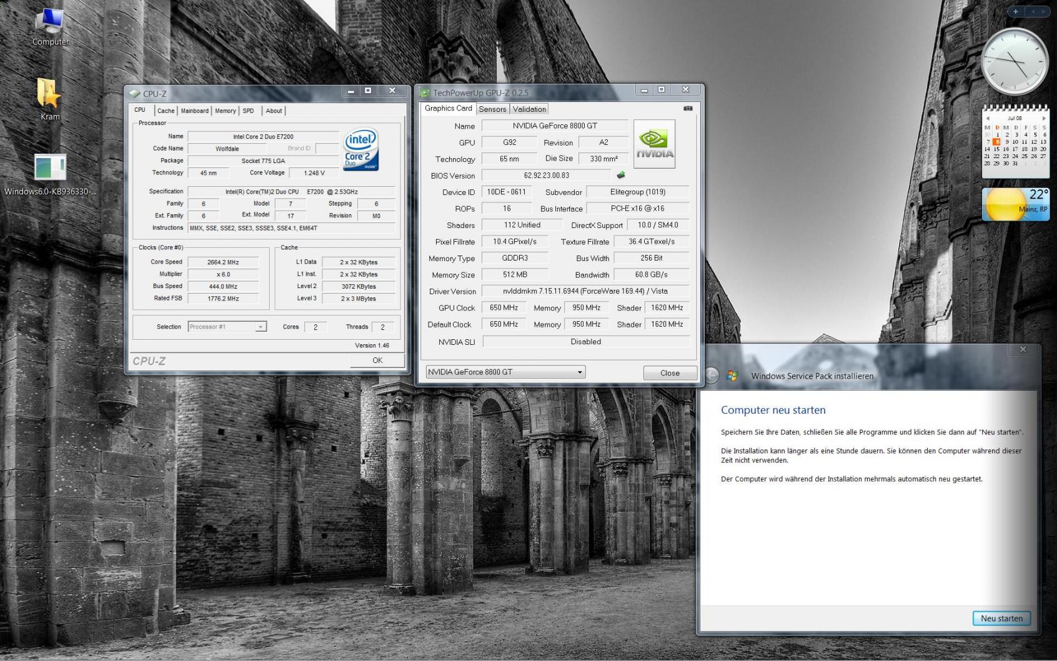This screenshot has width=1057, height=661.
Task: Click the Code Name value Wolfdale
Action: (227, 149)
